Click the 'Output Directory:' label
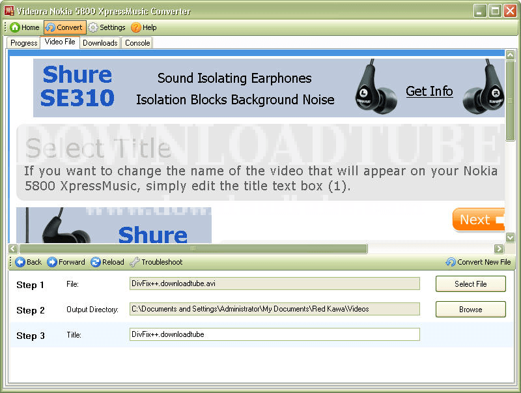This screenshot has width=521, height=393. click(92, 310)
